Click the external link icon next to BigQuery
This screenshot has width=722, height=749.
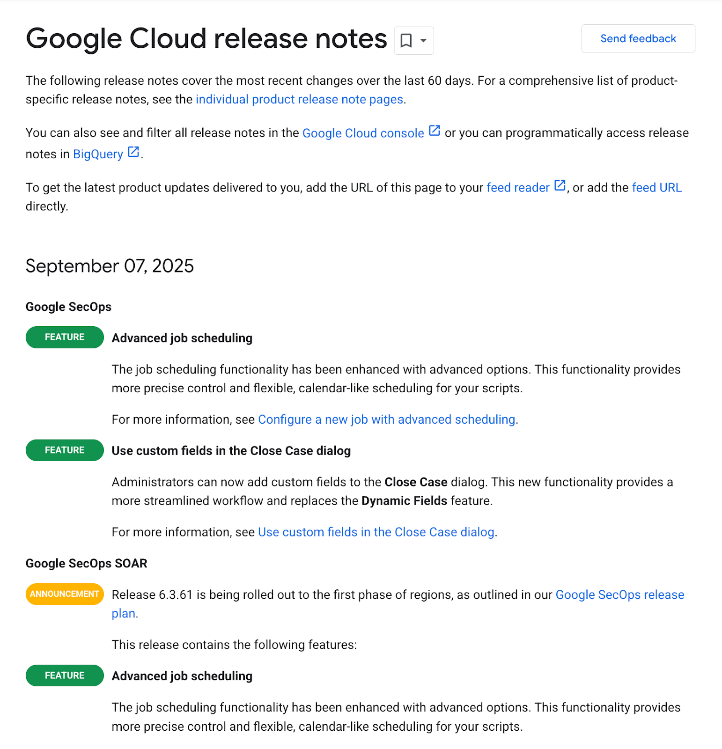pos(133,152)
